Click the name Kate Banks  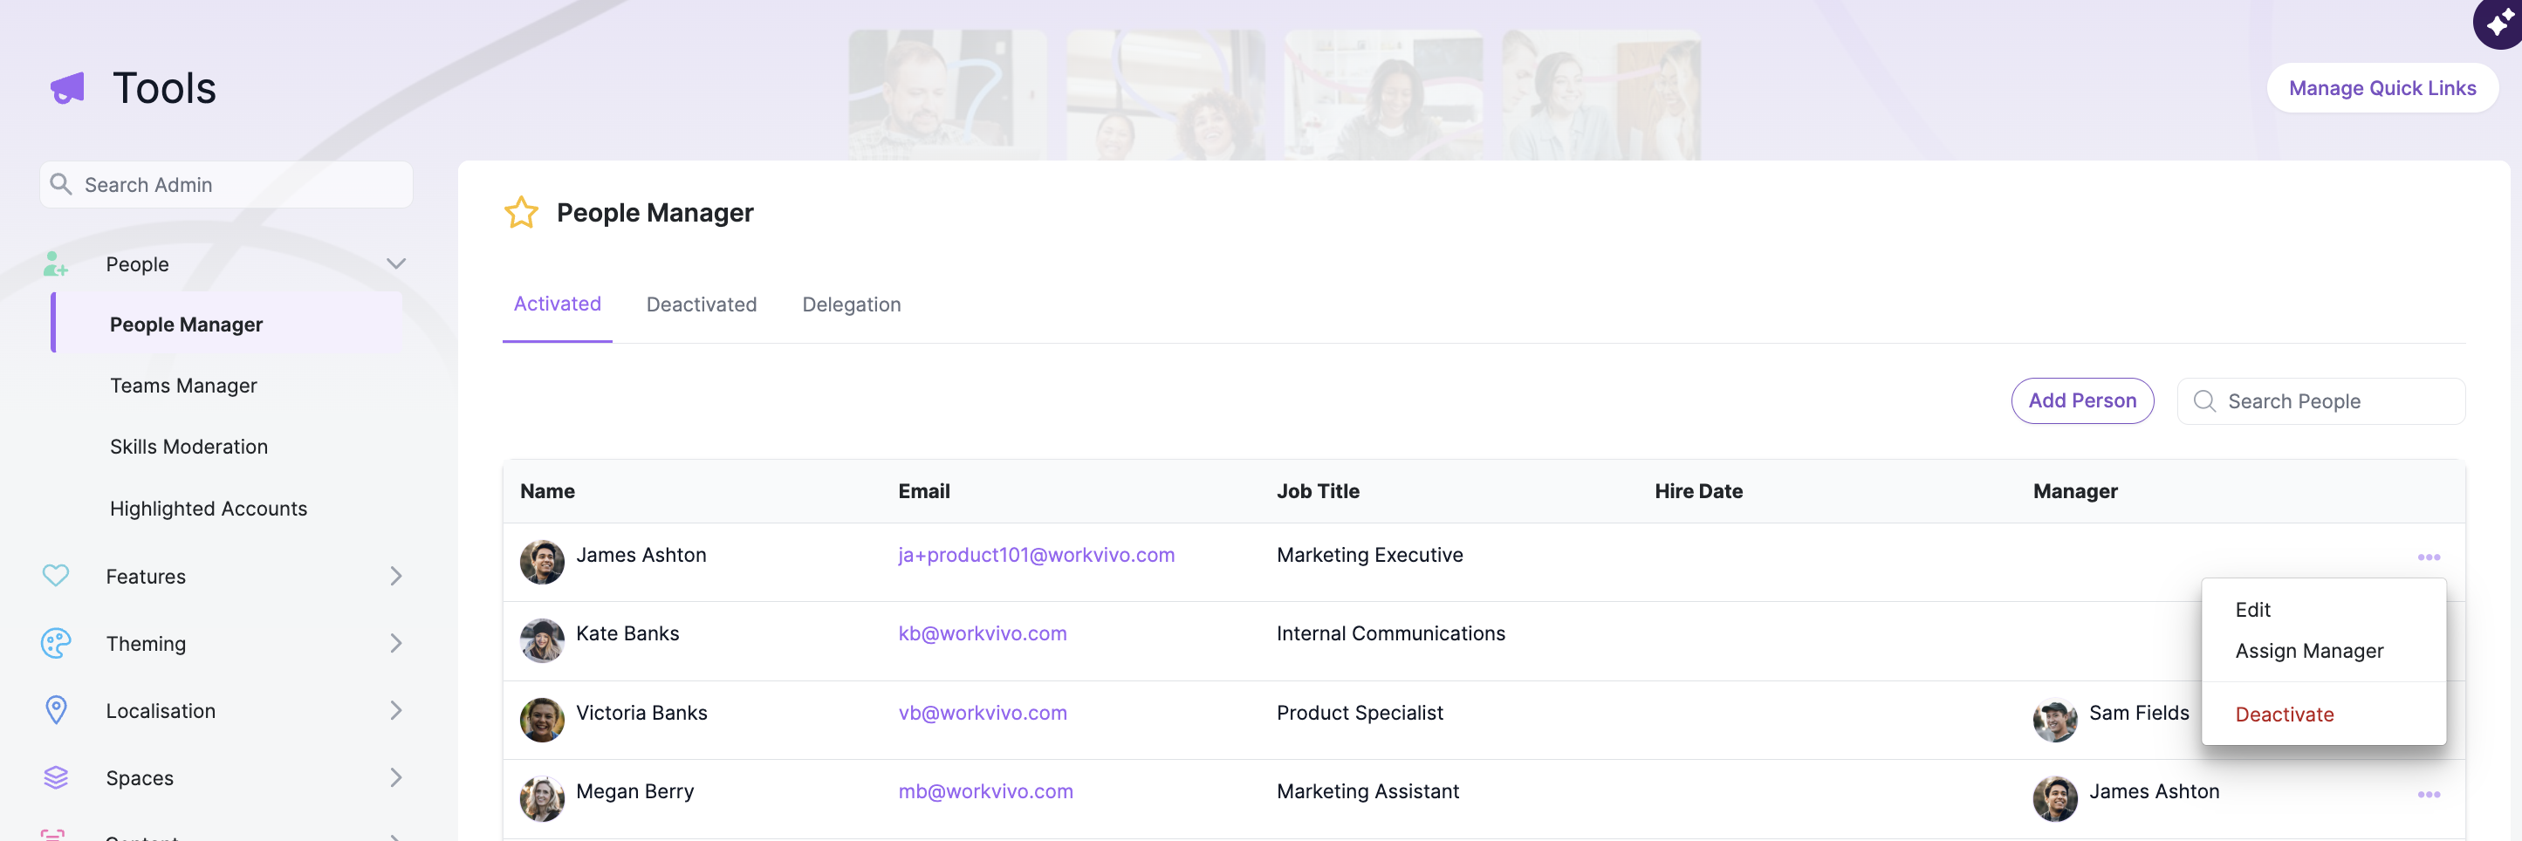click(x=627, y=633)
